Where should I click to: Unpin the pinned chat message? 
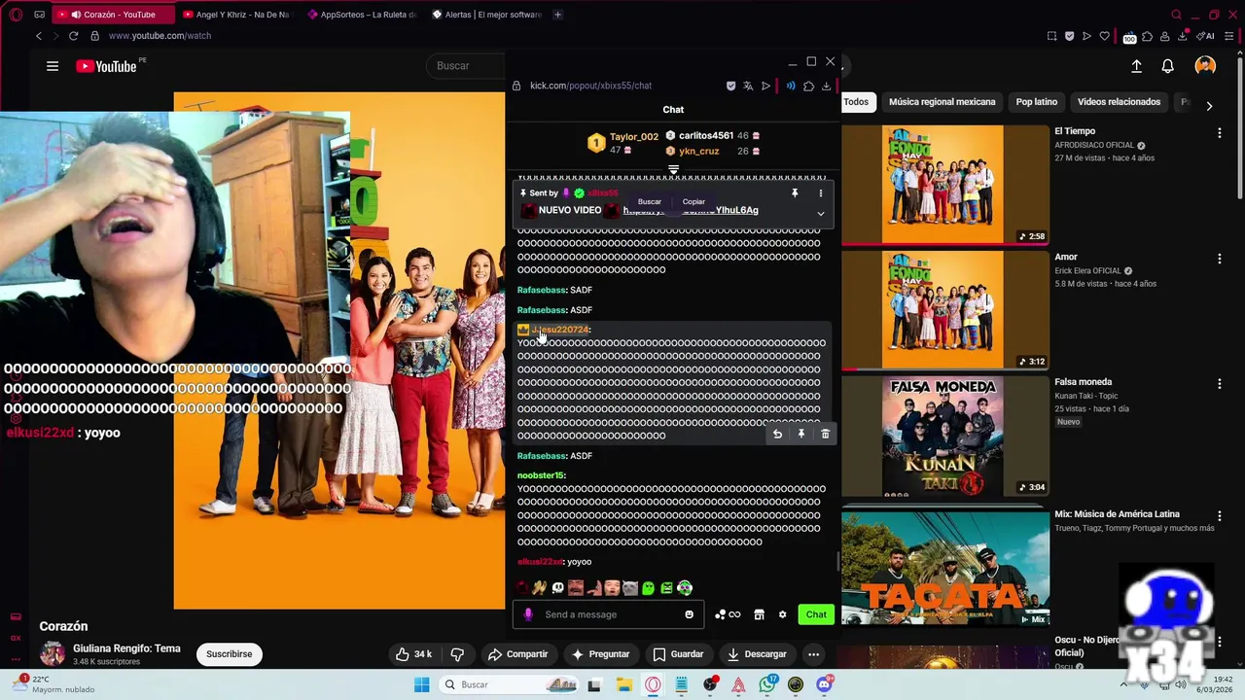795,193
